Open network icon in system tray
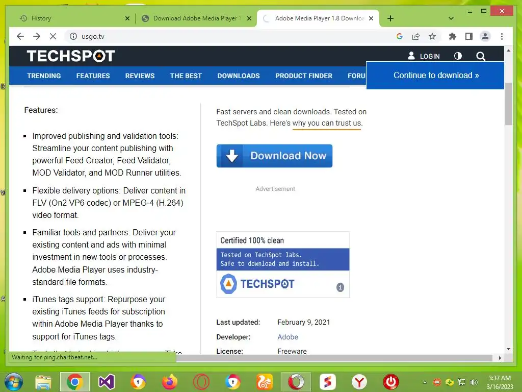Viewport: 522px width, 392px height. [x=462, y=382]
